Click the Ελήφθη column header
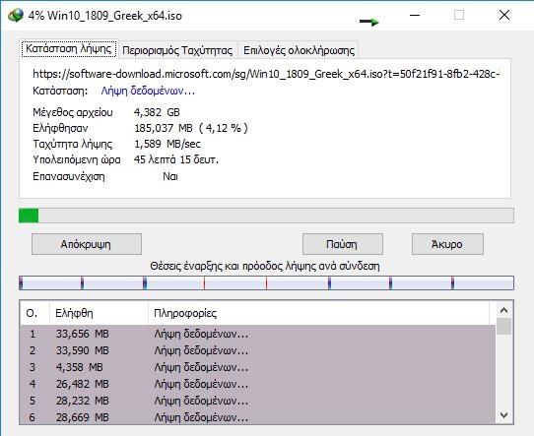This screenshot has height=436, width=534. [100, 313]
